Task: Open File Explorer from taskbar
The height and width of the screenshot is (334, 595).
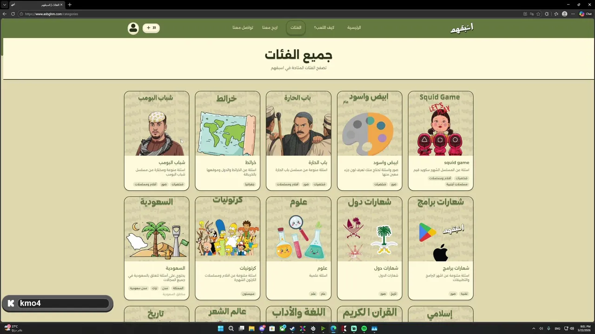Action: click(x=251, y=328)
